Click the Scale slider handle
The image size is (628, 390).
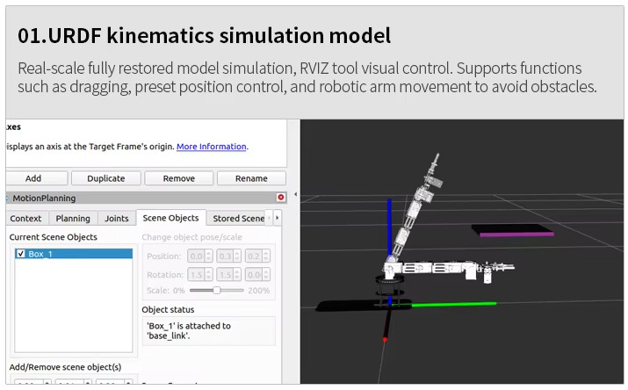[x=216, y=290]
